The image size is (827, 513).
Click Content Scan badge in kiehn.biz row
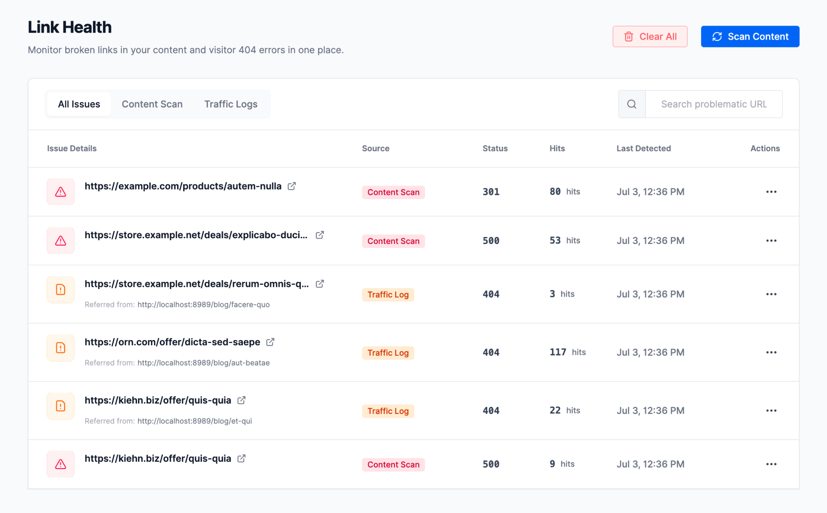393,465
